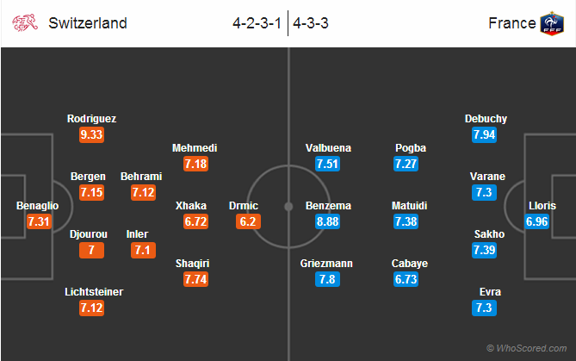Click Pogba's 7.27 rating badge
The image size is (576, 361).
[406, 164]
